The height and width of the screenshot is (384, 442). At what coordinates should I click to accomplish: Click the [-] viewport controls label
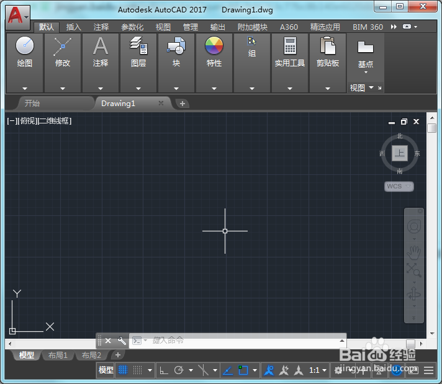(x=12, y=121)
